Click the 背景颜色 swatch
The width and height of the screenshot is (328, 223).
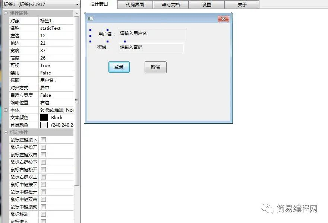point(44,125)
